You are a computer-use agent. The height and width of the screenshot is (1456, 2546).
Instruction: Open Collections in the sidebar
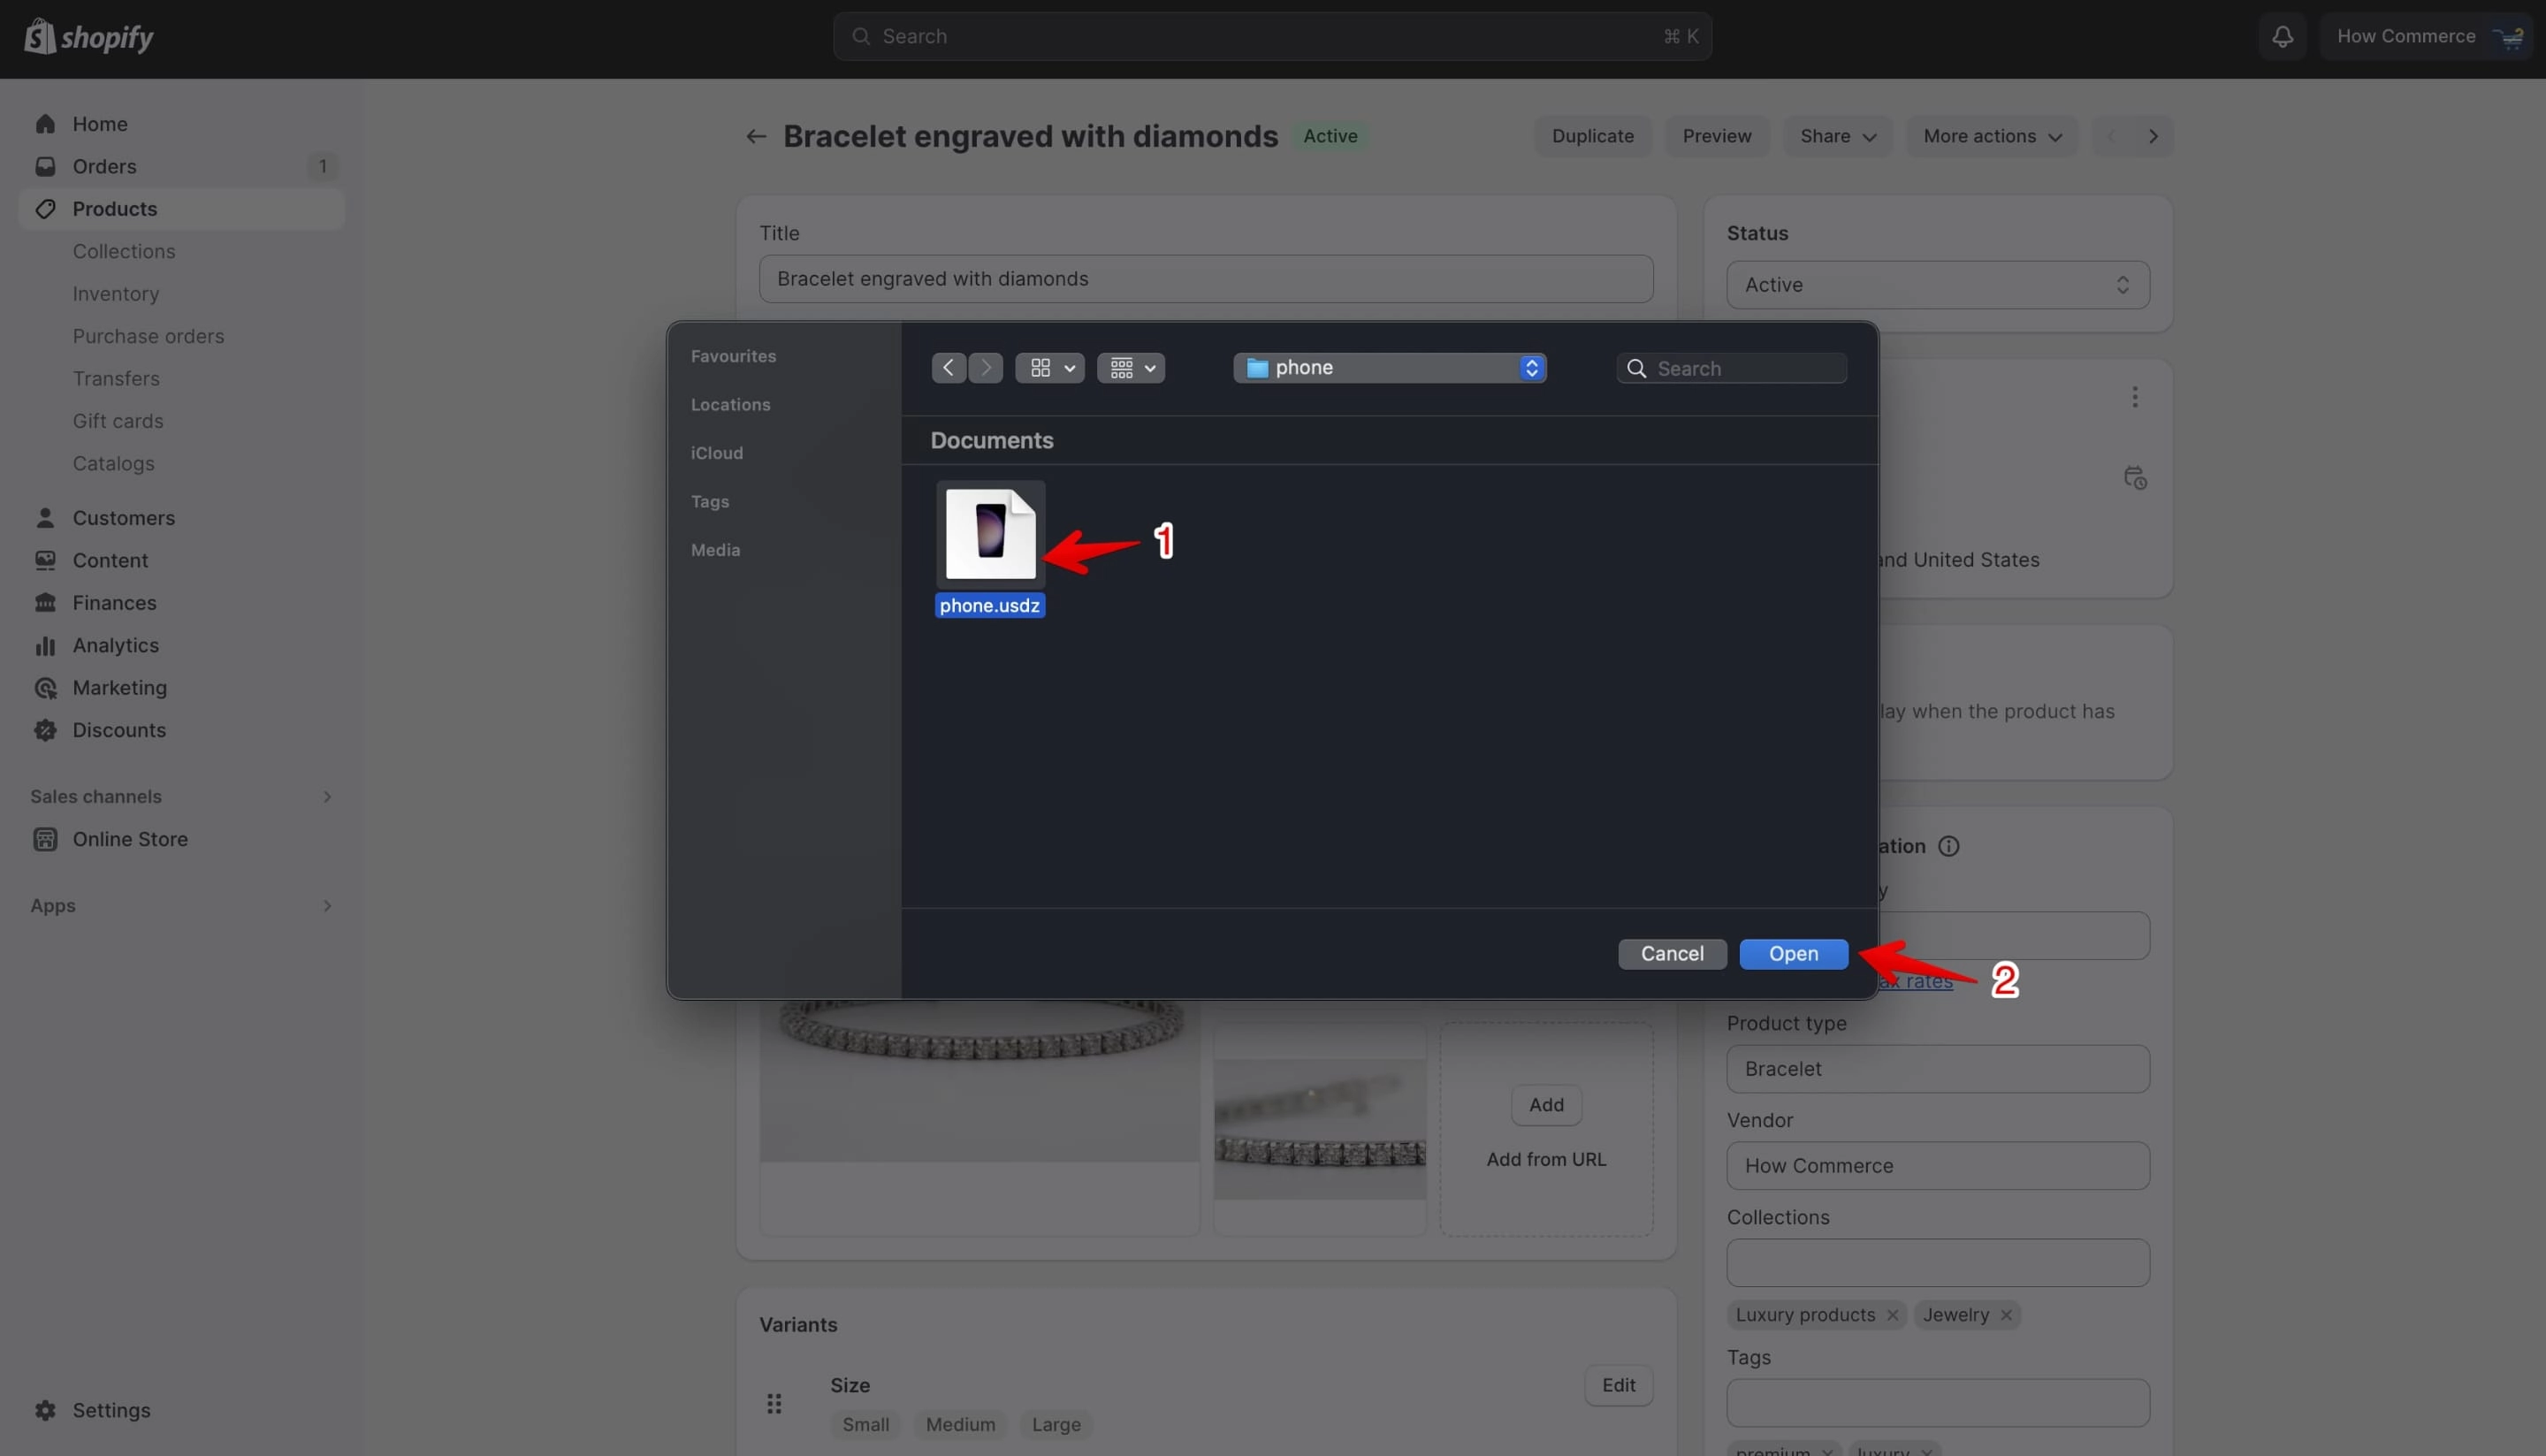124,251
